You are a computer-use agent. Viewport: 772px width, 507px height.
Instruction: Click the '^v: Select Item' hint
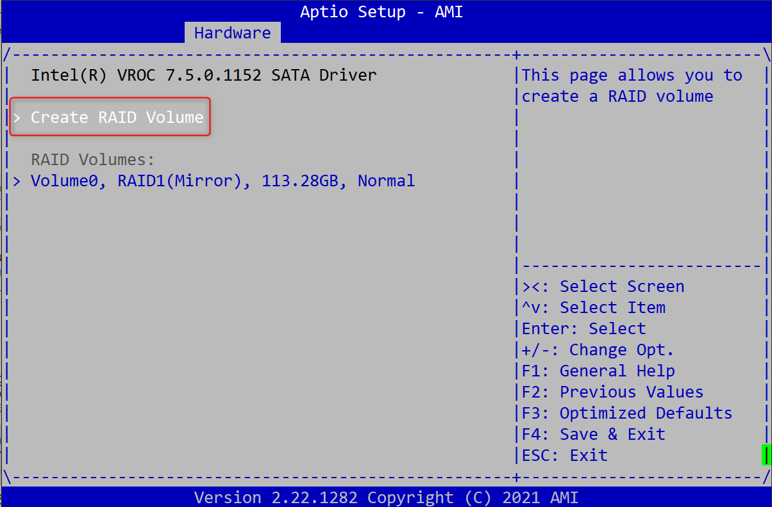(x=594, y=307)
